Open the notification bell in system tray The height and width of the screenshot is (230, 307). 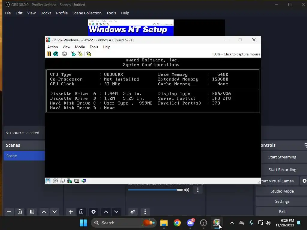click(x=299, y=223)
